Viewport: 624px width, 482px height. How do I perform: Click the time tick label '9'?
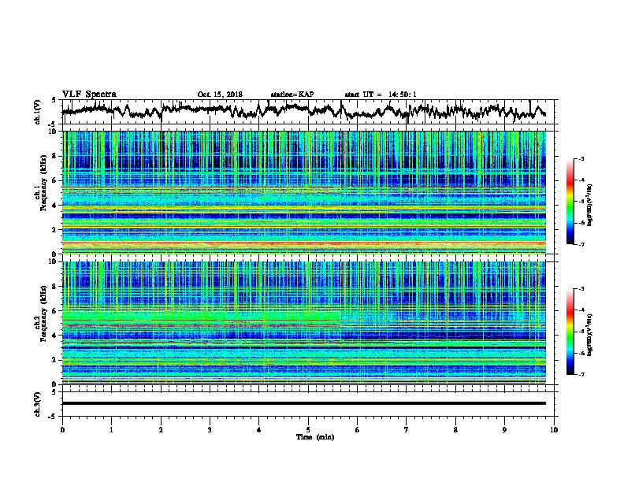(504, 429)
